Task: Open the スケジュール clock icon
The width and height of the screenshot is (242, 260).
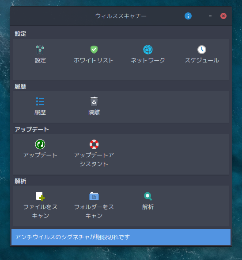Action: (202, 50)
